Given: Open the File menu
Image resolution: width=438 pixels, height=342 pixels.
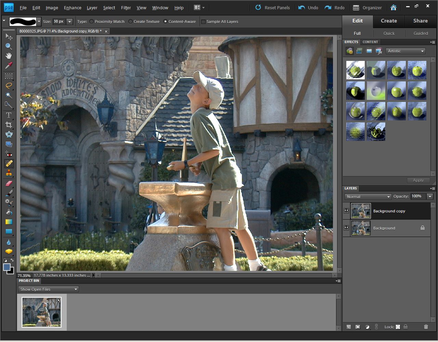Looking at the screenshot, I should 23,8.
